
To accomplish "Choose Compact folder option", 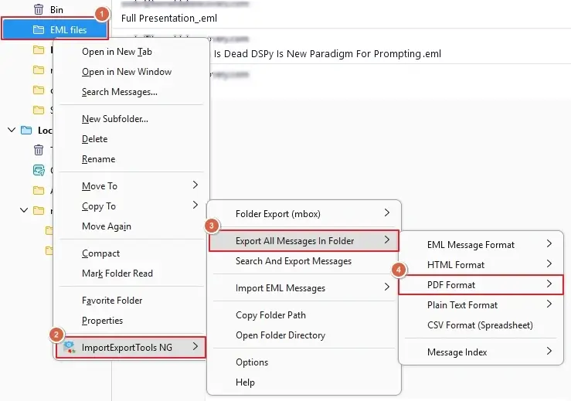I will 131,253.
